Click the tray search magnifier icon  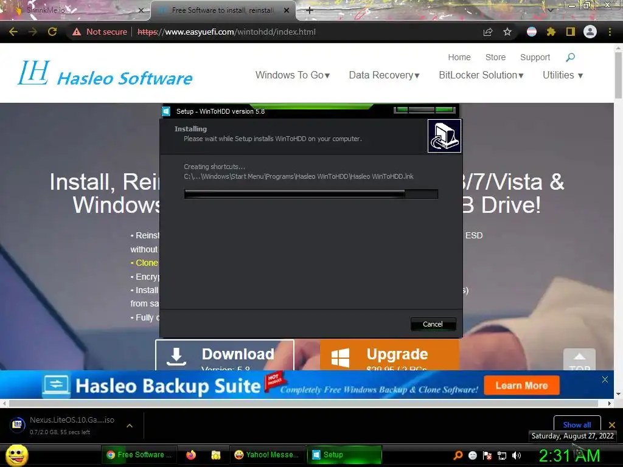click(458, 455)
